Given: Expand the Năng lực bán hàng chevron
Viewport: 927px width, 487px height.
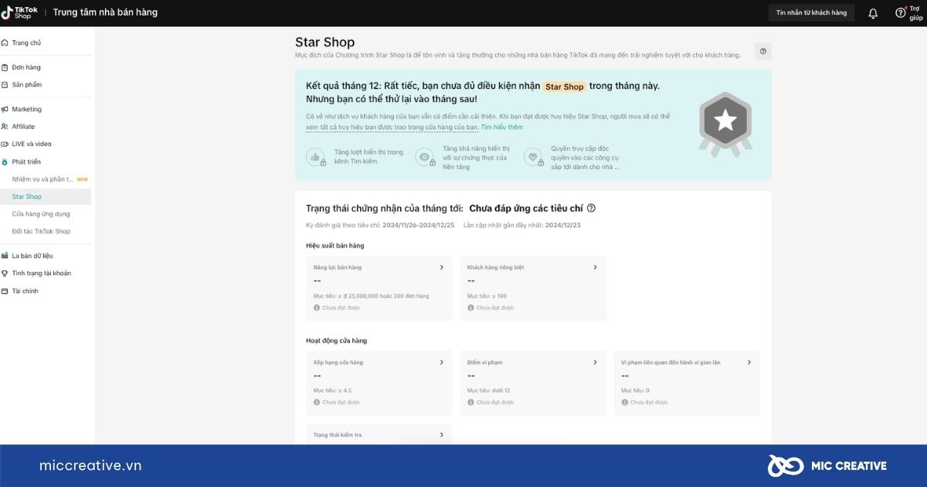Looking at the screenshot, I should point(442,267).
